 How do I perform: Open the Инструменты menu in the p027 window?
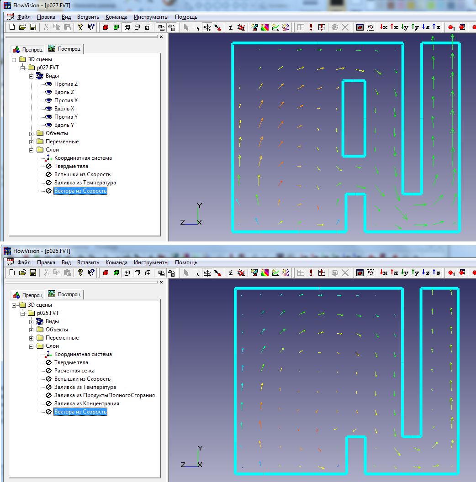[151, 17]
